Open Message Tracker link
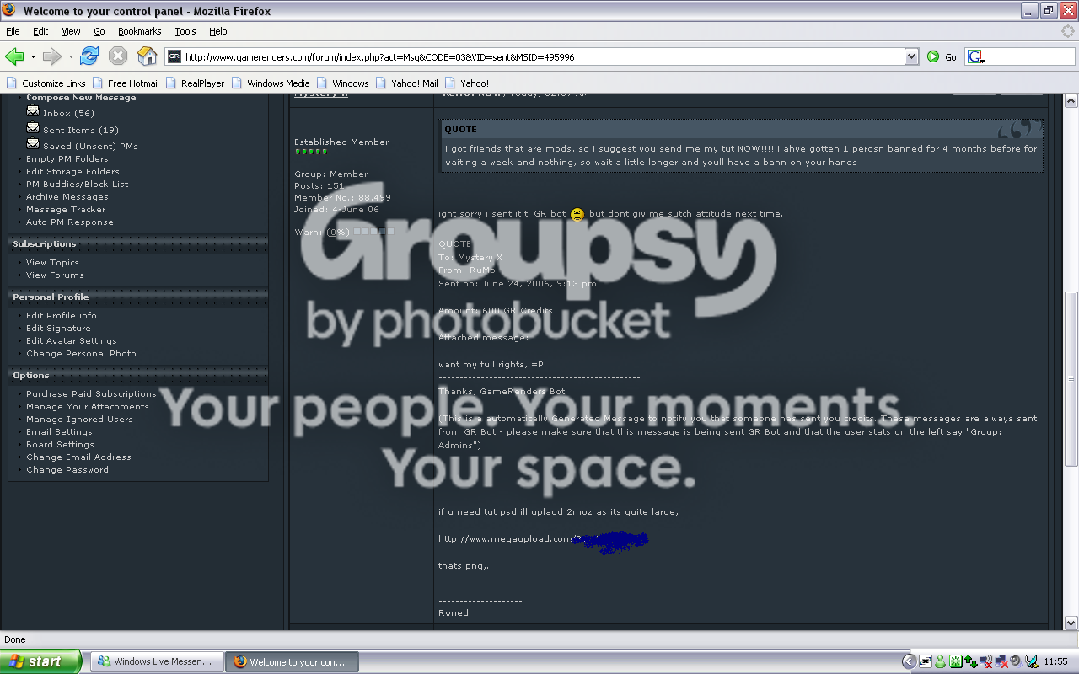Viewport: 1079px width, 674px height. (66, 209)
